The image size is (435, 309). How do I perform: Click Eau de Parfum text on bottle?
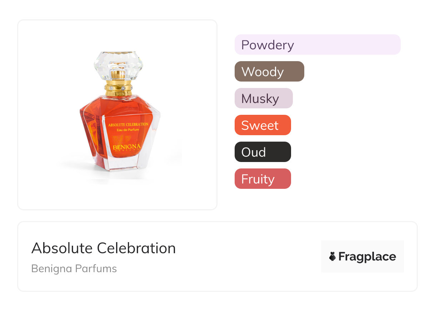point(128,130)
